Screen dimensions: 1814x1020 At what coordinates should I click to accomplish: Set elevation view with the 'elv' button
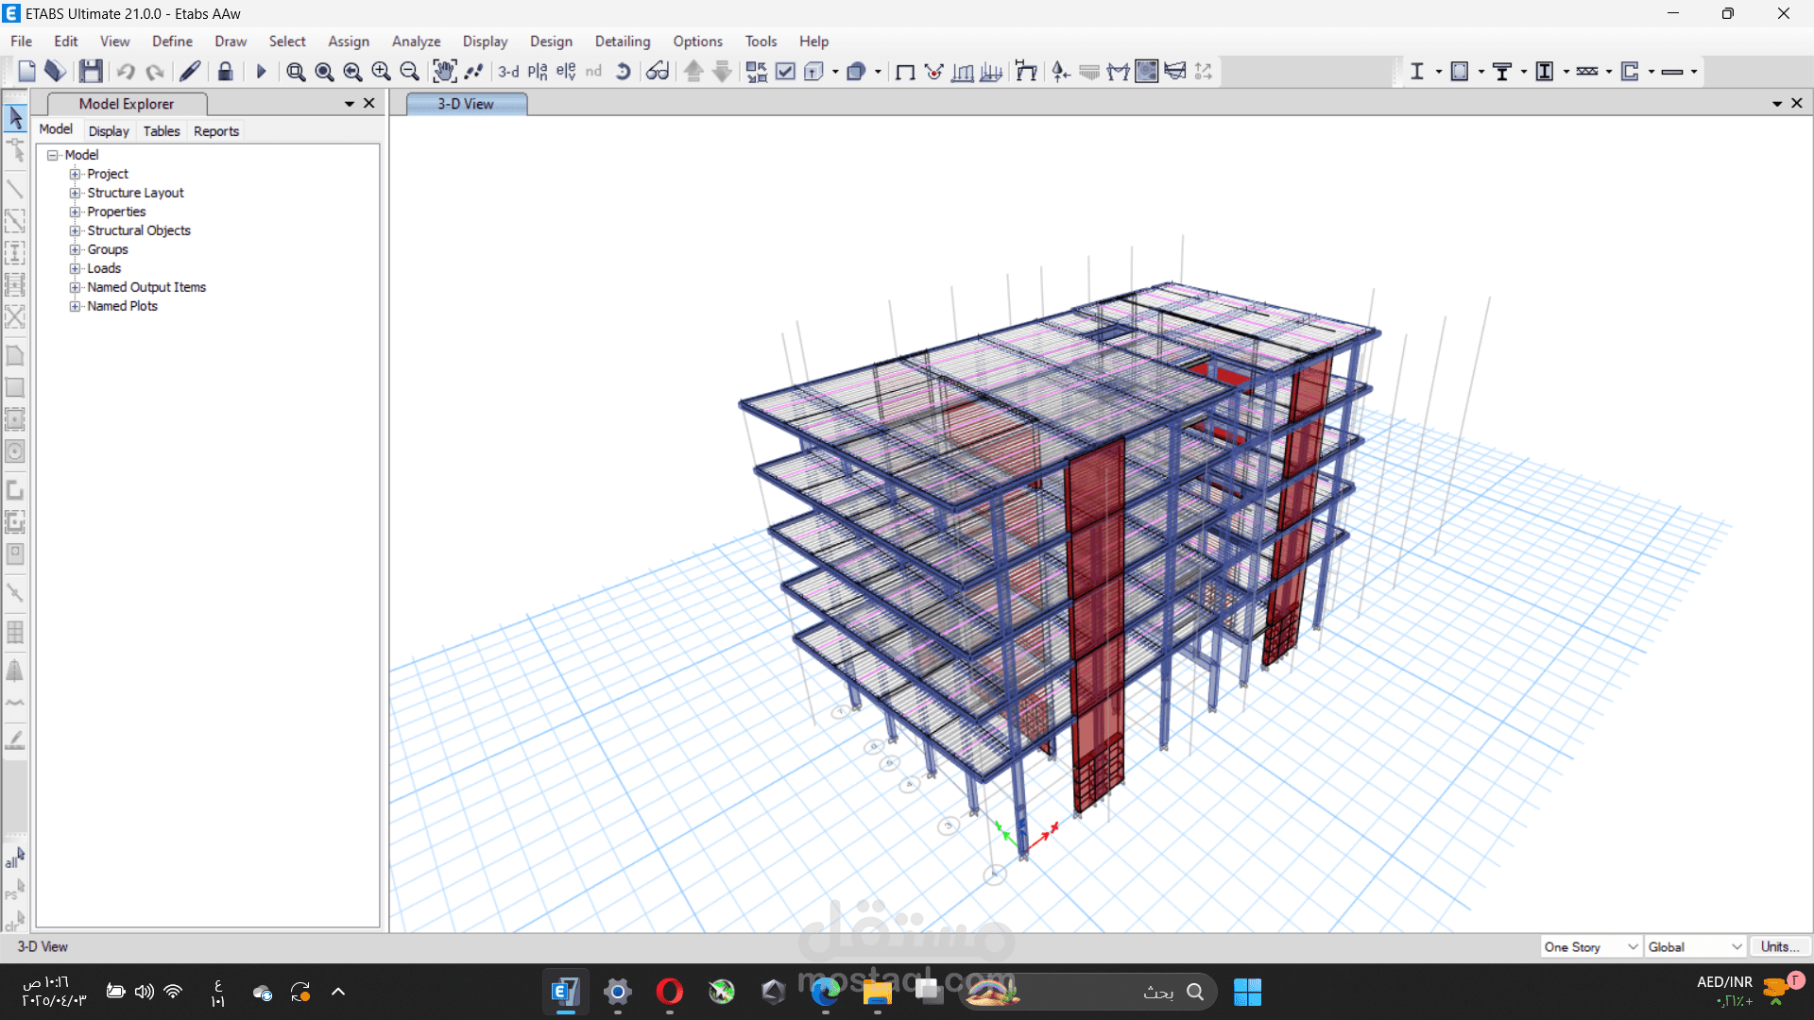click(x=566, y=71)
